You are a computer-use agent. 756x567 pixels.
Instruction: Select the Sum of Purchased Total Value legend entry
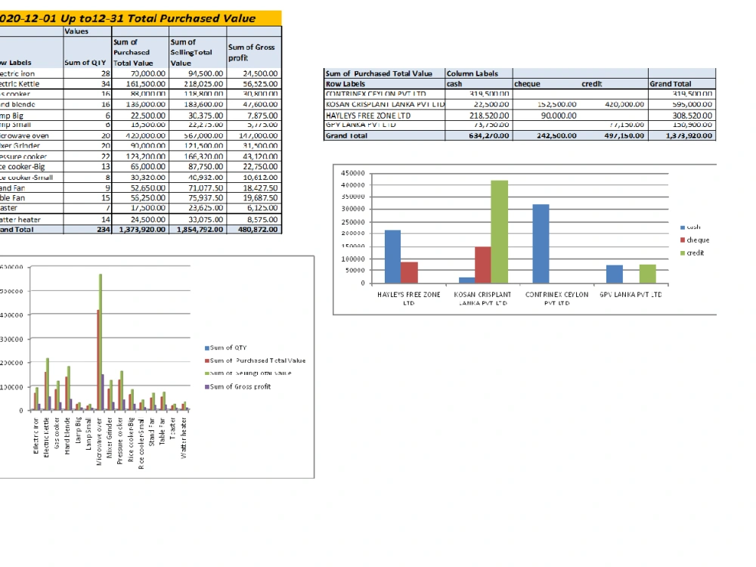pos(255,361)
